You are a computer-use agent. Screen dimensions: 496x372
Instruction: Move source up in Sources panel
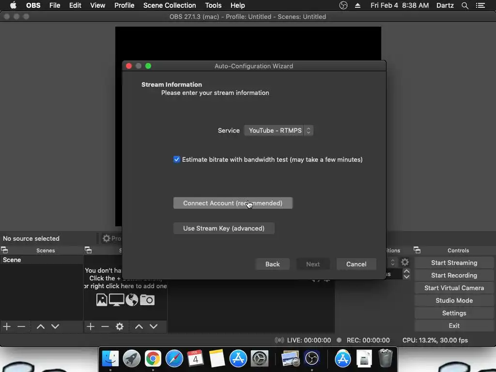click(x=139, y=326)
